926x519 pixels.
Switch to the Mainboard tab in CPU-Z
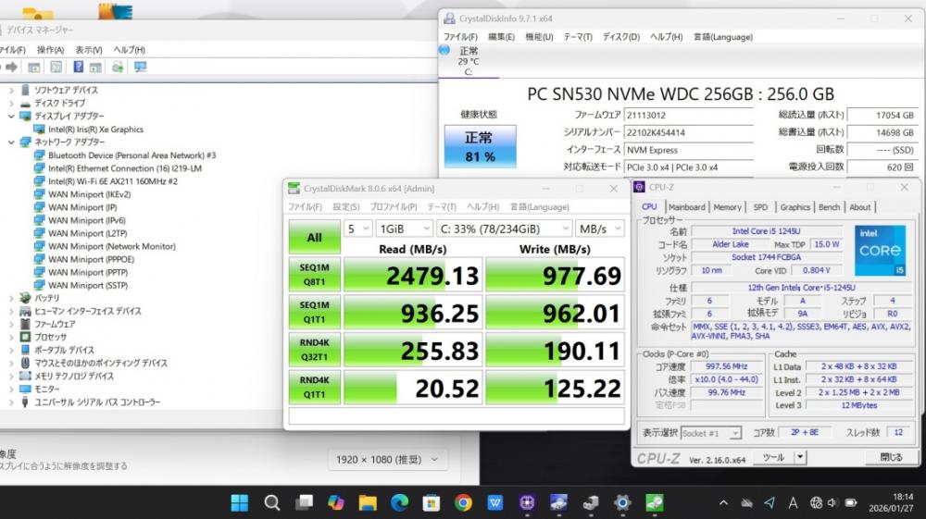686,207
